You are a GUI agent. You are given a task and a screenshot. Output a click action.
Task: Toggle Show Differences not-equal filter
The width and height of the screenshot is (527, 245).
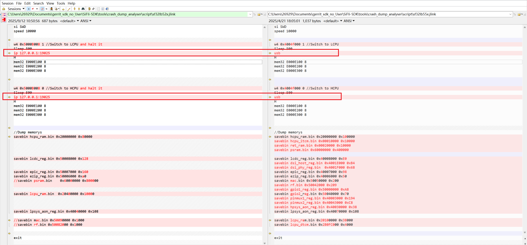coord(33,9)
